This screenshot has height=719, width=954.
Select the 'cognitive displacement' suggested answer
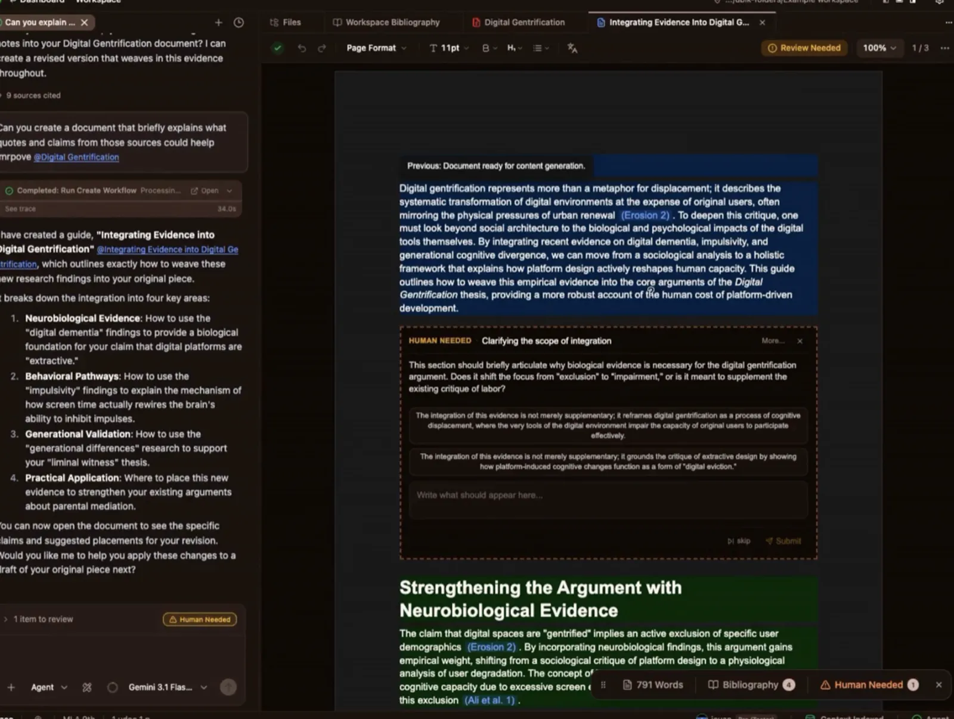(608, 426)
